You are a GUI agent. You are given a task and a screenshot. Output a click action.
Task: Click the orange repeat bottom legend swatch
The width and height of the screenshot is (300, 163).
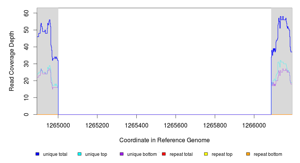pos(248,154)
